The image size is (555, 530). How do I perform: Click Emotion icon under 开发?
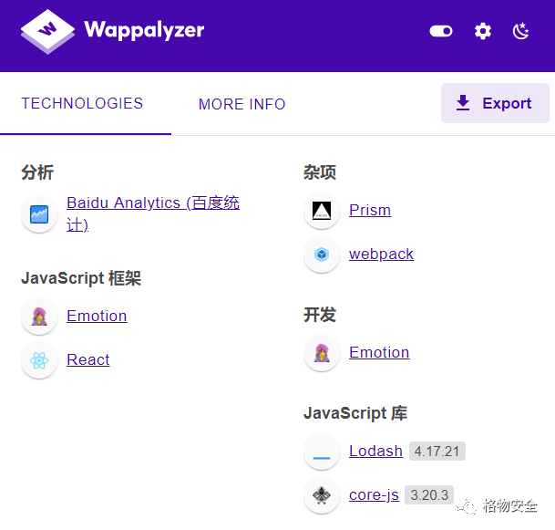(x=322, y=353)
